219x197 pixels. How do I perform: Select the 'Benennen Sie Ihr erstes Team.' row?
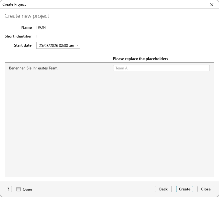point(109,68)
